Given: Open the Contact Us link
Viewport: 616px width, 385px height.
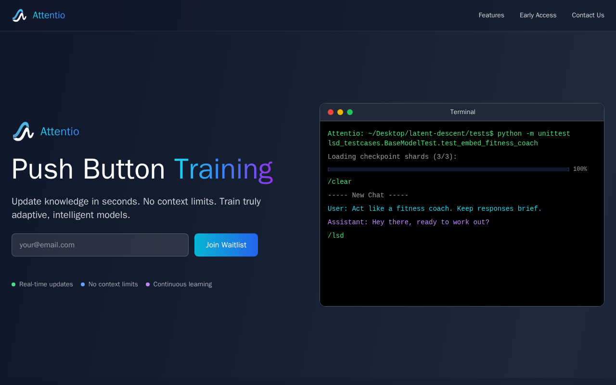Looking at the screenshot, I should 588,15.
